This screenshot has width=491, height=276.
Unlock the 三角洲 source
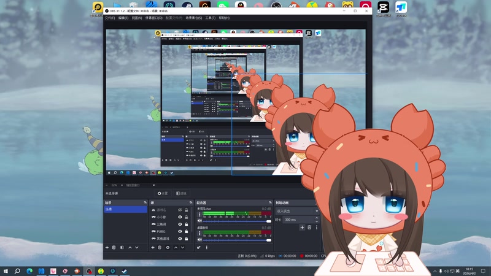tap(187, 224)
